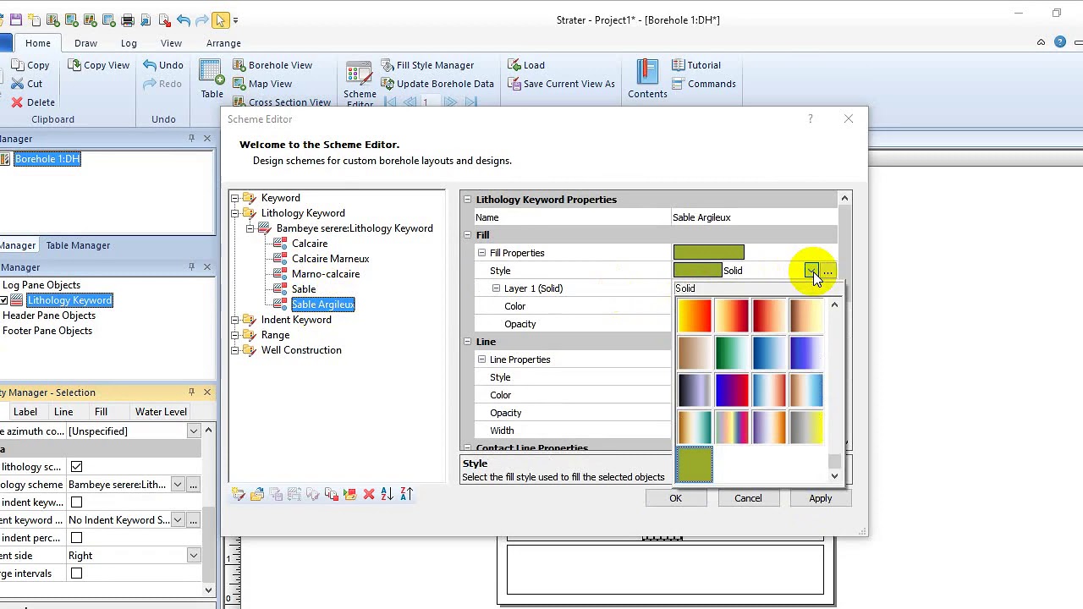
Task: Sort schemes ascending with the A-Z icon
Action: [x=388, y=494]
